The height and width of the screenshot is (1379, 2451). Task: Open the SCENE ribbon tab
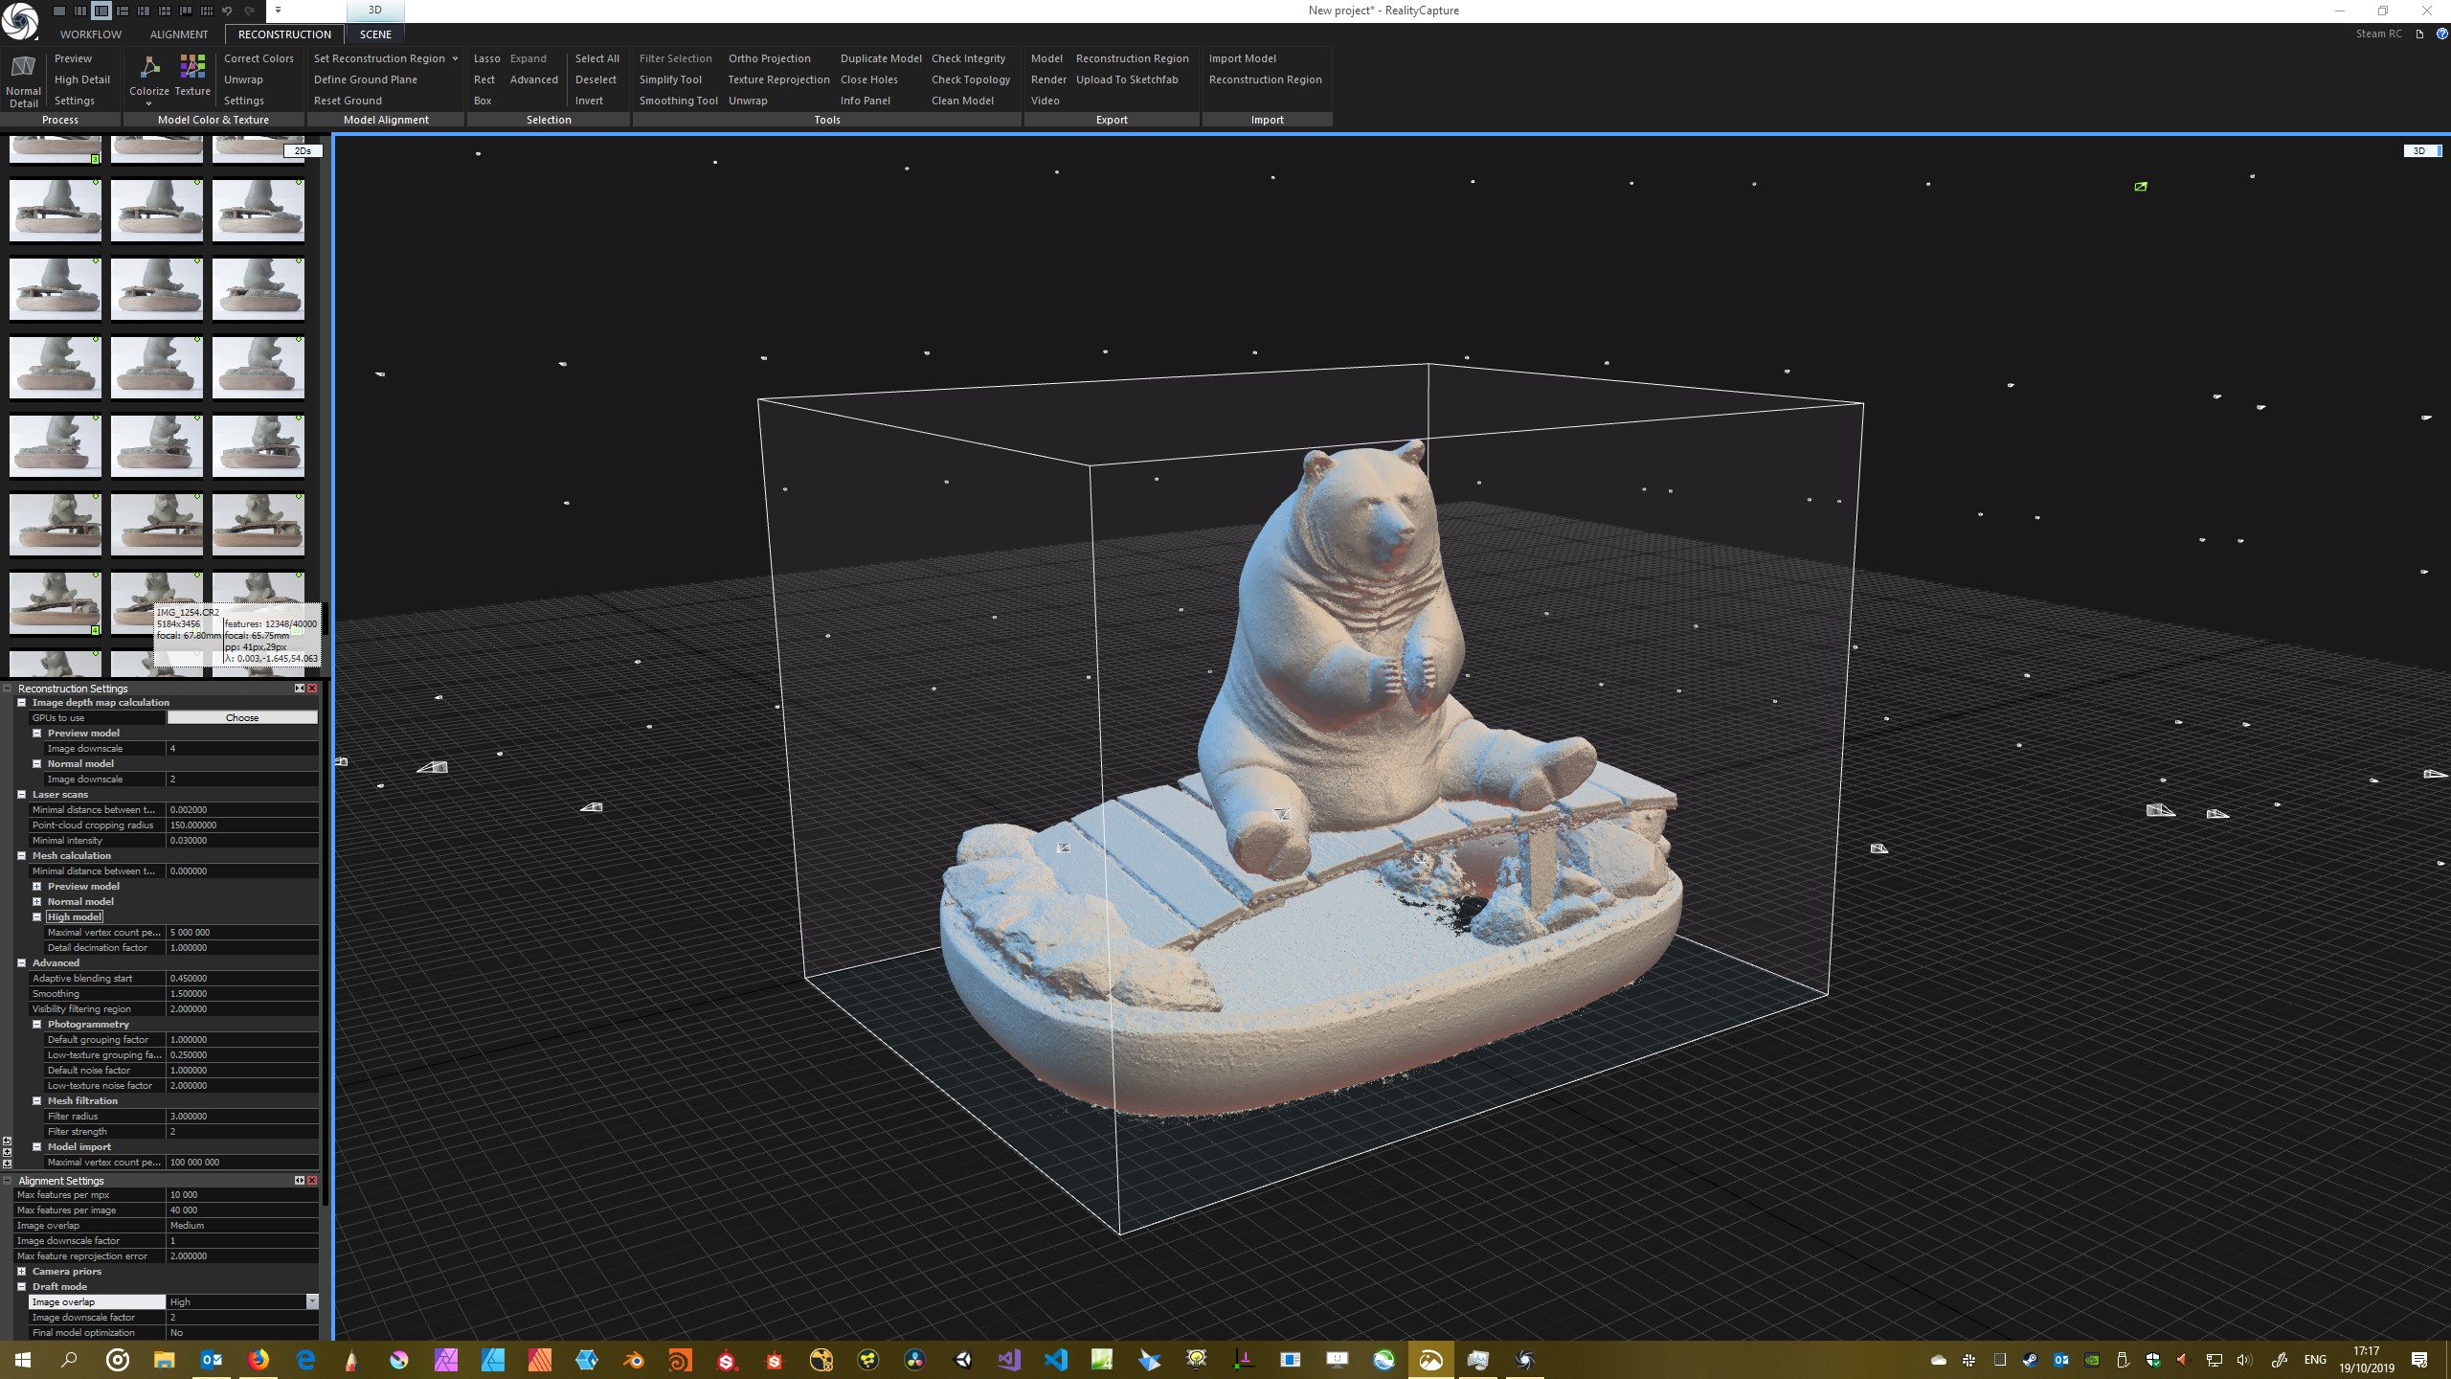click(375, 34)
